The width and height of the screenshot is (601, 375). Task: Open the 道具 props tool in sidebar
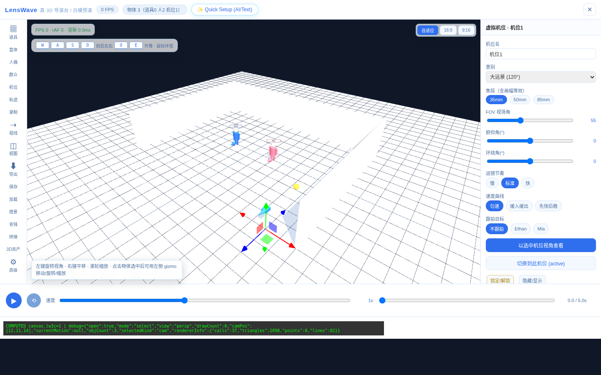point(13,32)
